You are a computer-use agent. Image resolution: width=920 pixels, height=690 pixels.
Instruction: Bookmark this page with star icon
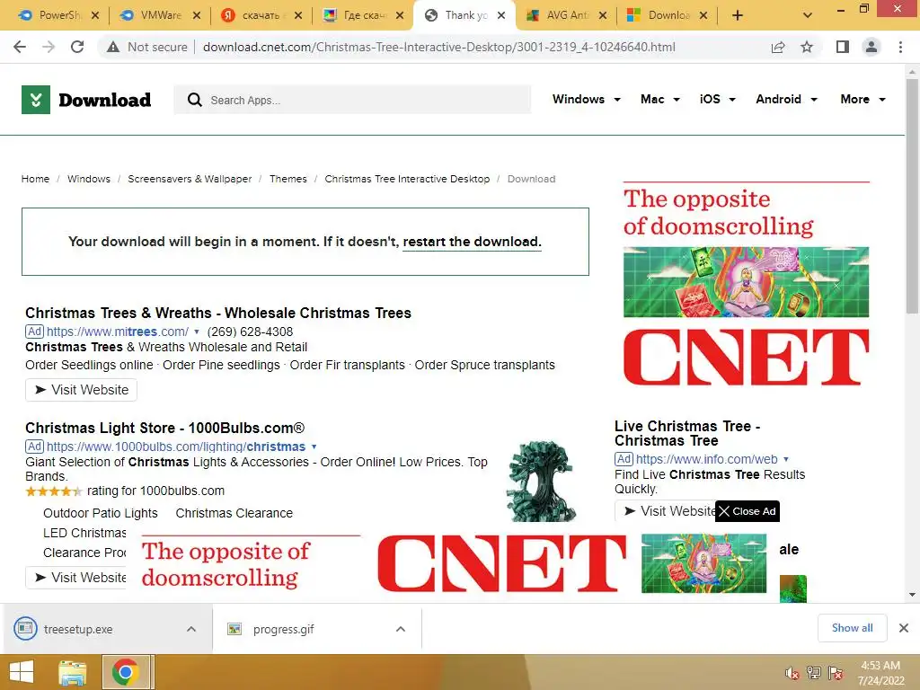807,47
